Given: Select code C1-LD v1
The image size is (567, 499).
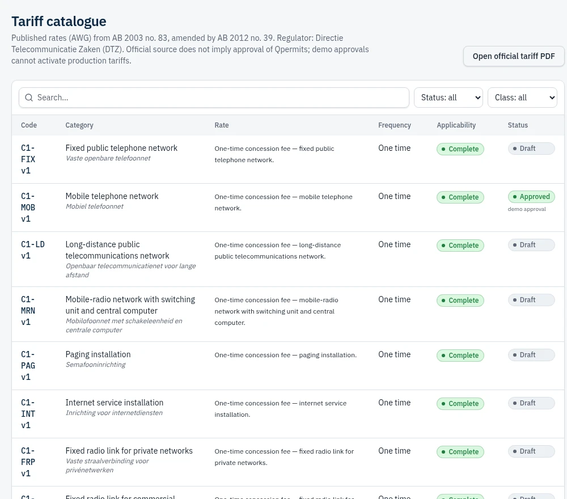Looking at the screenshot, I should pyautogui.click(x=33, y=250).
